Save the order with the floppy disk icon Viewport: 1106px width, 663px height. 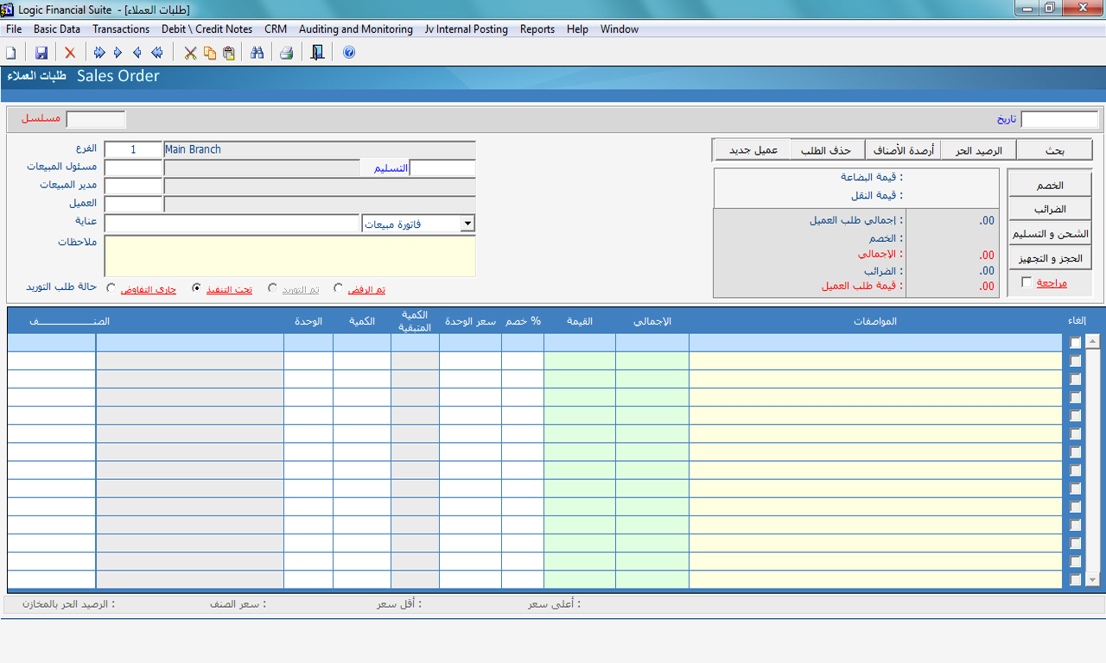tap(41, 53)
